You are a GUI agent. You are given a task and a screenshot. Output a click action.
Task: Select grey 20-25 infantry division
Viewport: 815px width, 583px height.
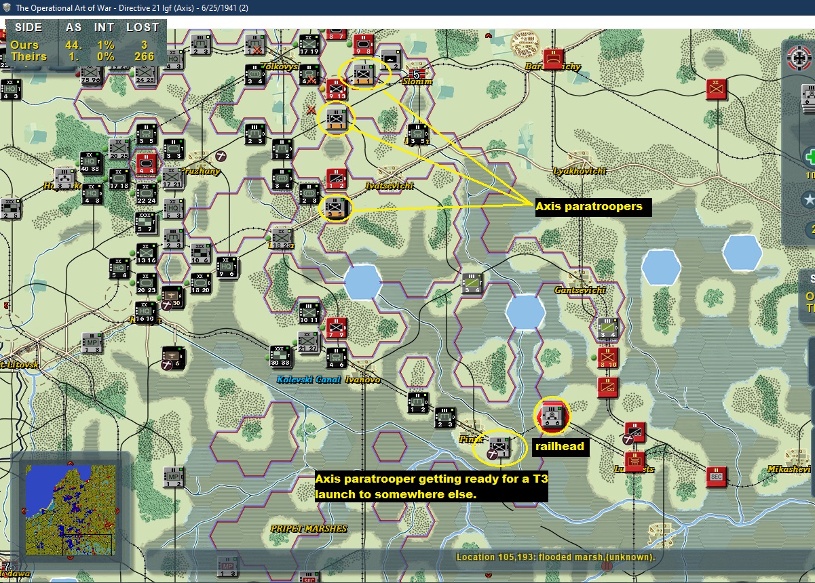click(x=119, y=148)
